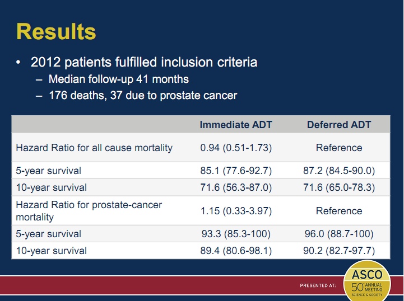The height and width of the screenshot is (301, 404).
Task: Click the "Immediate ADT" column header
Action: pyautogui.click(x=236, y=125)
